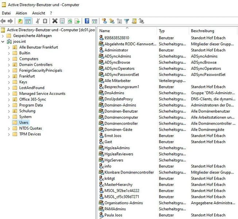Click the Export list toolbar icon
238x219 pixels.
[77, 21]
